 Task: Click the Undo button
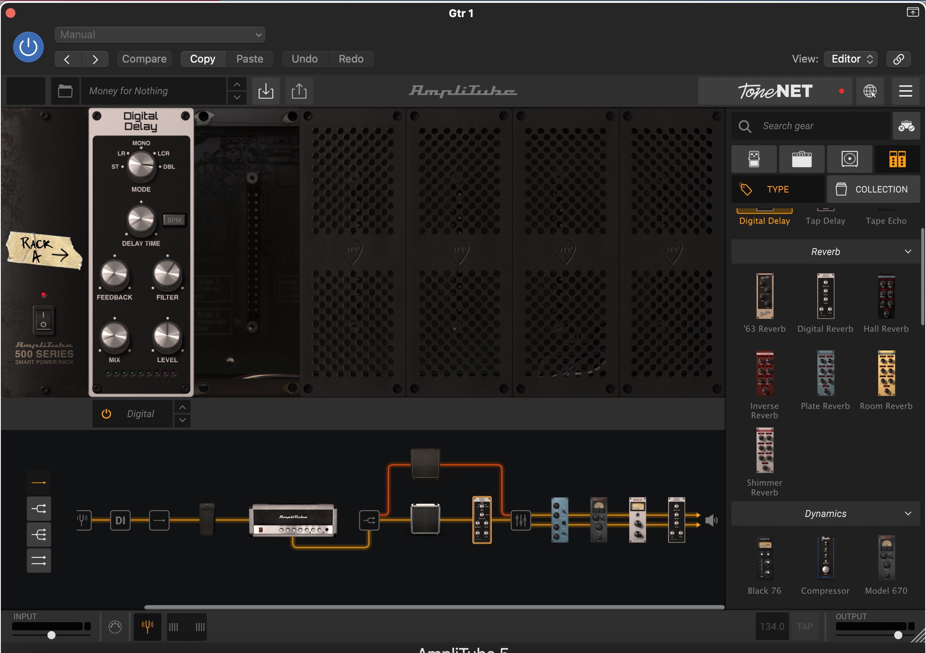305,59
